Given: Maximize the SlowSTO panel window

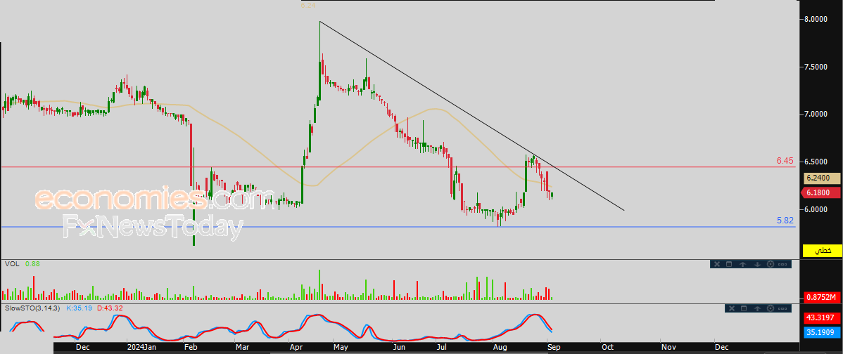Looking at the screenshot, I should [x=744, y=308].
